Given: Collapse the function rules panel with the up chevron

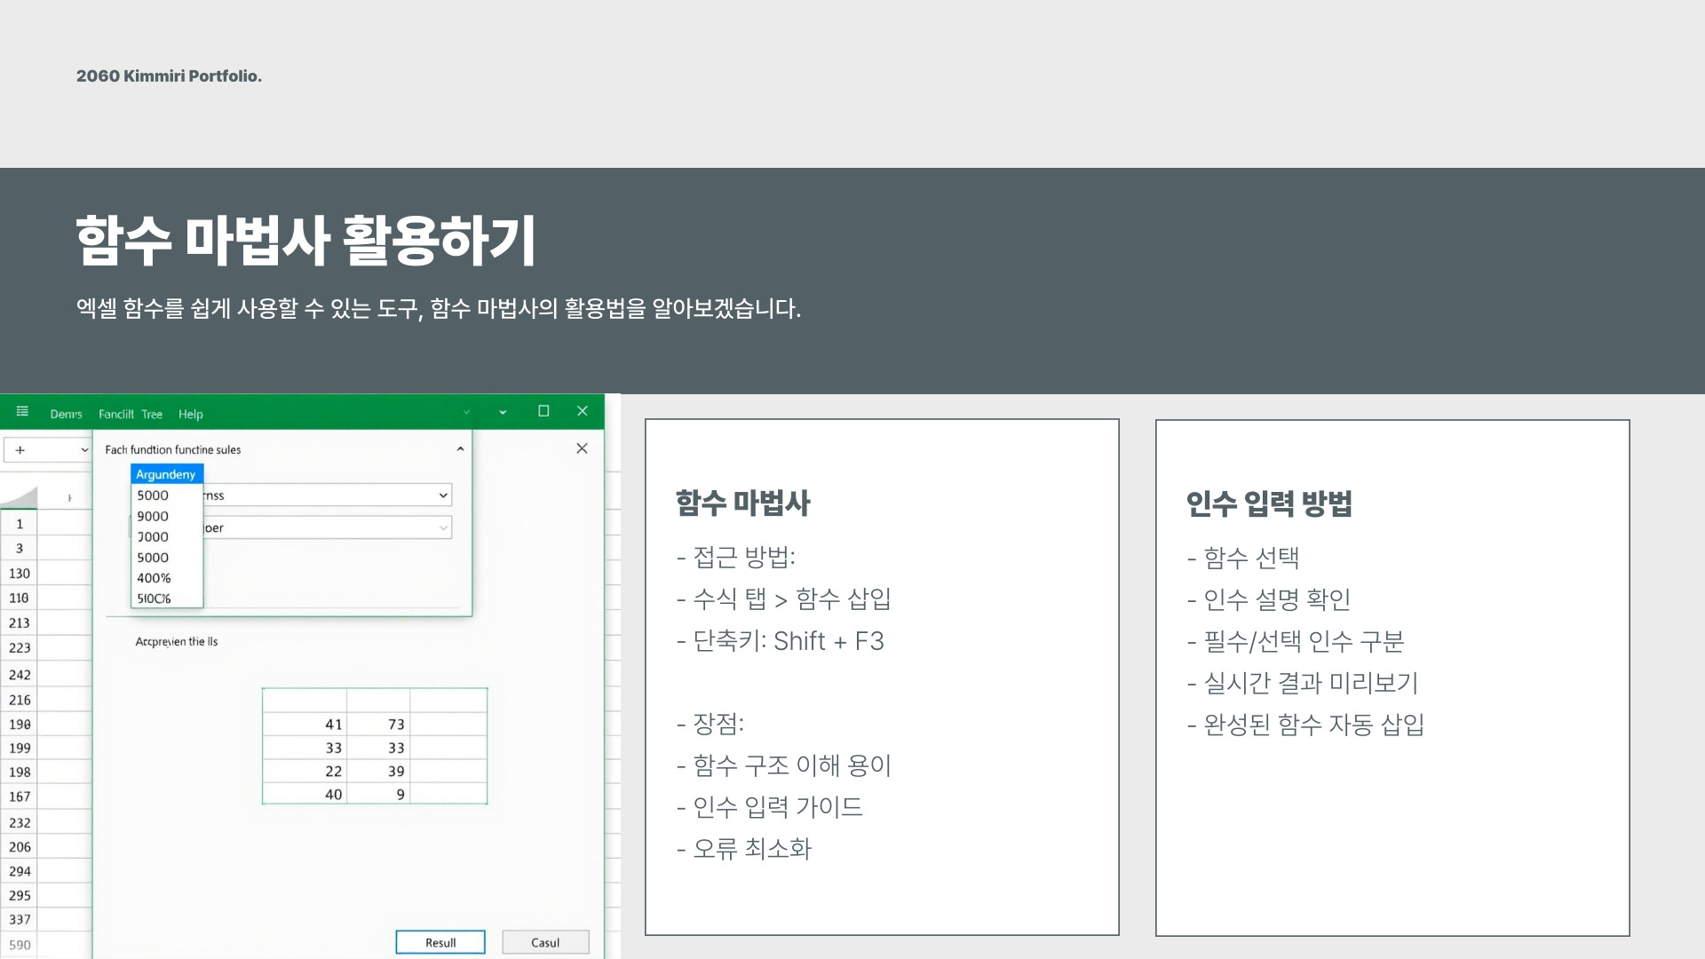Looking at the screenshot, I should (460, 449).
